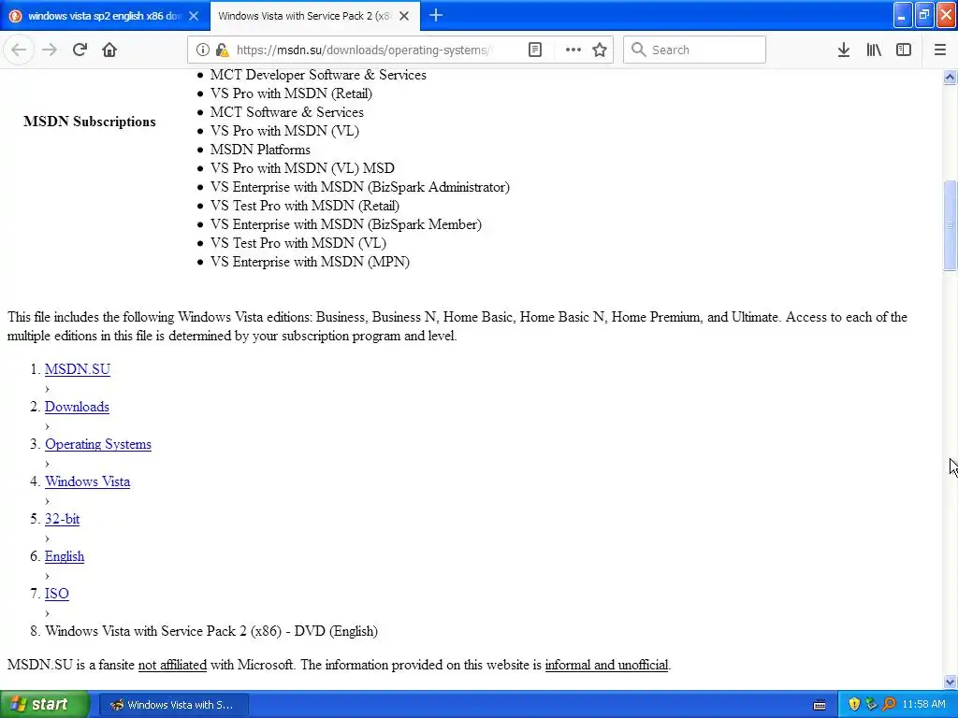Screen dimensions: 958x718
Task: Click the network tray icon
Action: [x=871, y=704]
